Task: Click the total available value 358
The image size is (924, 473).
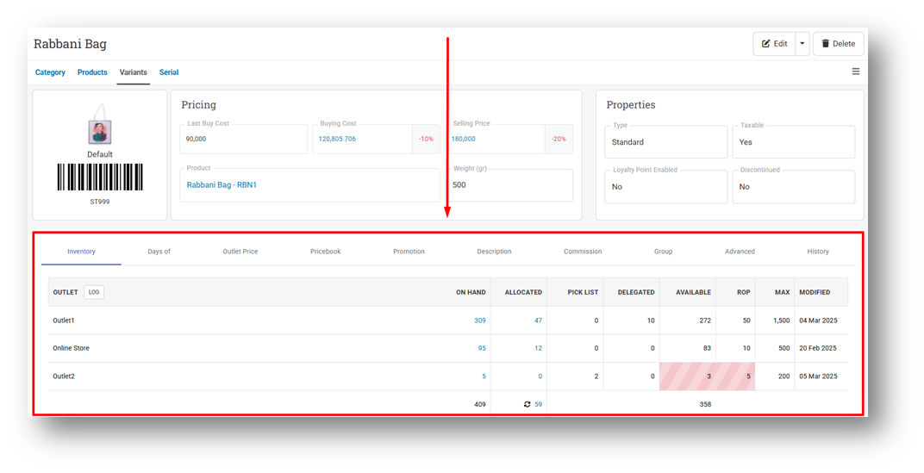Action: click(705, 405)
